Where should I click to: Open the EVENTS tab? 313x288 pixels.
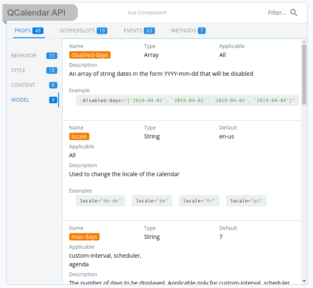139,31
